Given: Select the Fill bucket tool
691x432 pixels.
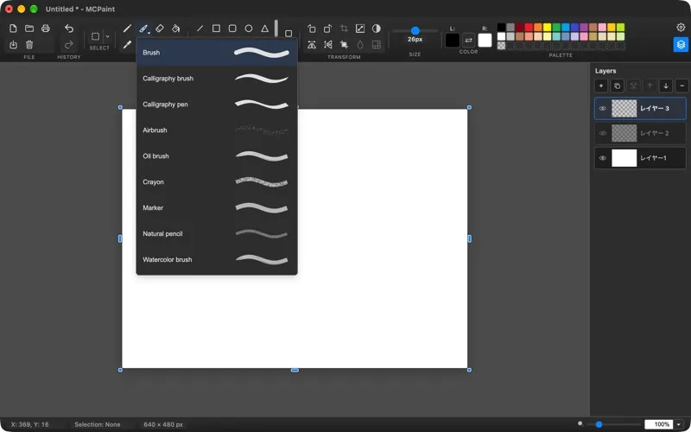Looking at the screenshot, I should tap(176, 29).
